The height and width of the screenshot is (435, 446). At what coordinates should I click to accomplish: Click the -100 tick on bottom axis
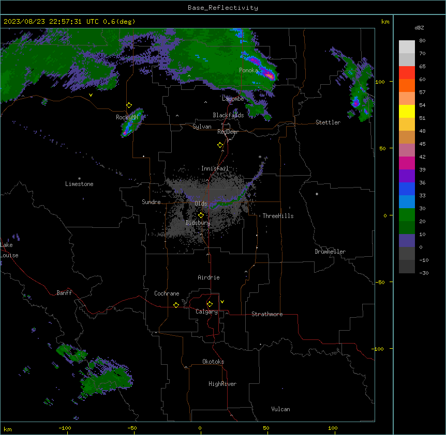(x=65, y=428)
